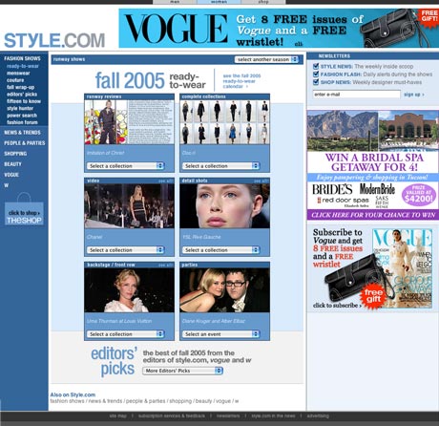View the YSL Rive Gauche detail shot

(224, 206)
